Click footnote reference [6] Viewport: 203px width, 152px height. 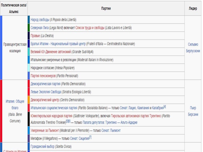[69, 121]
